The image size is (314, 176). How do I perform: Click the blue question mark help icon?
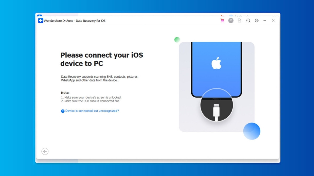click(x=63, y=111)
